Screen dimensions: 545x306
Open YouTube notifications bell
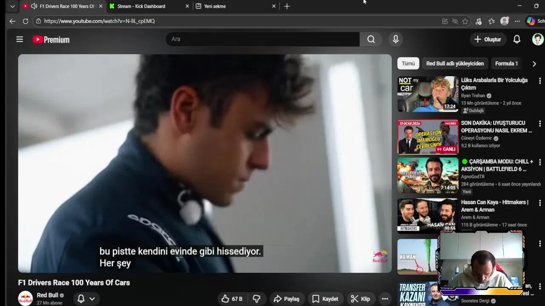tap(516, 39)
